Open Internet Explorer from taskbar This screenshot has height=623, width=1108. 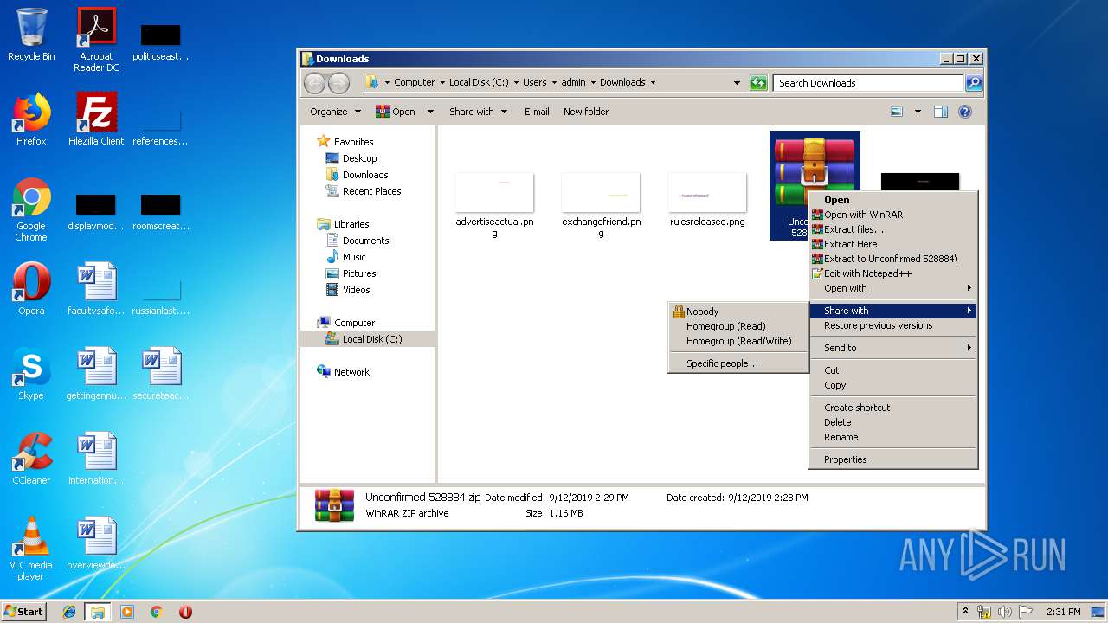(69, 612)
